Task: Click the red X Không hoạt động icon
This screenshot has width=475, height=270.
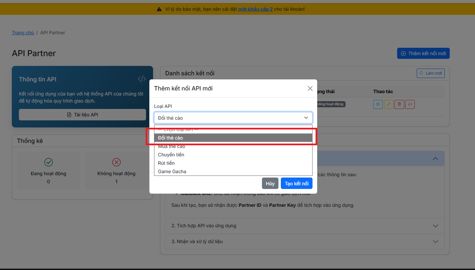Action: (116, 162)
